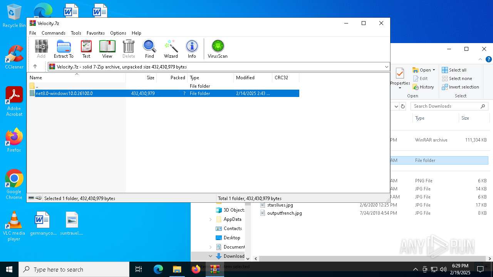Screen dimensions: 493x277
Task: Open Explorer help icon
Action: pos(489,59)
